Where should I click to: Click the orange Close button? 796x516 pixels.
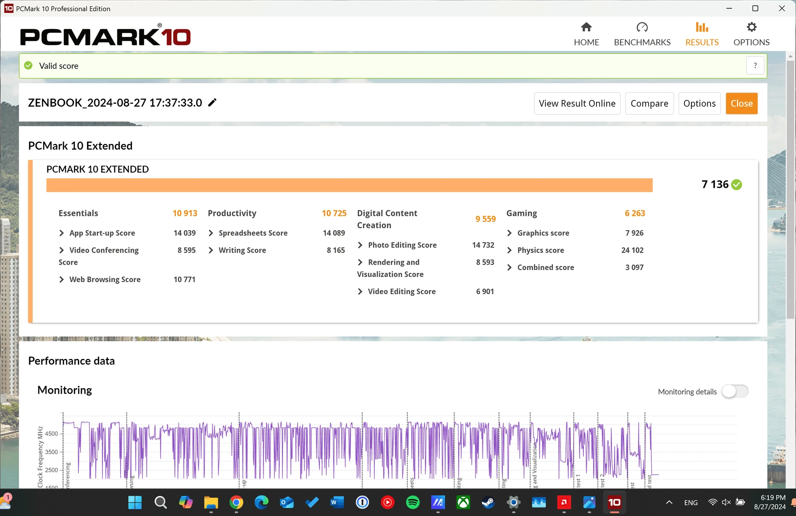pyautogui.click(x=741, y=103)
